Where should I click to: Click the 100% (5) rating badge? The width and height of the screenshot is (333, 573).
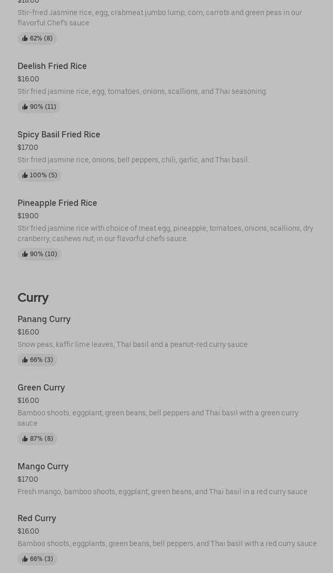(39, 175)
